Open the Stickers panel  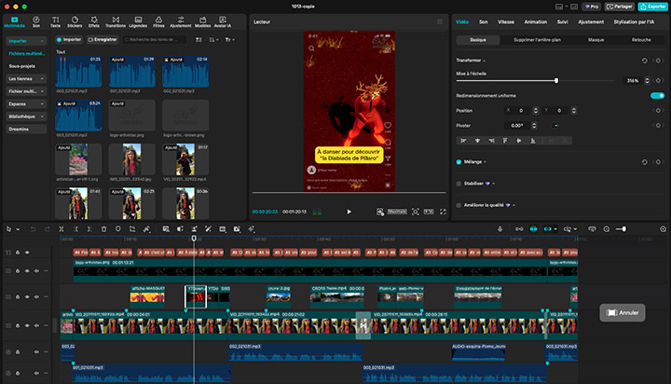(x=75, y=21)
